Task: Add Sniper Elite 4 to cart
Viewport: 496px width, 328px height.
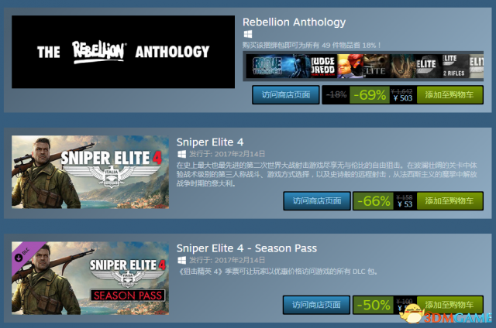Action: [x=449, y=201]
